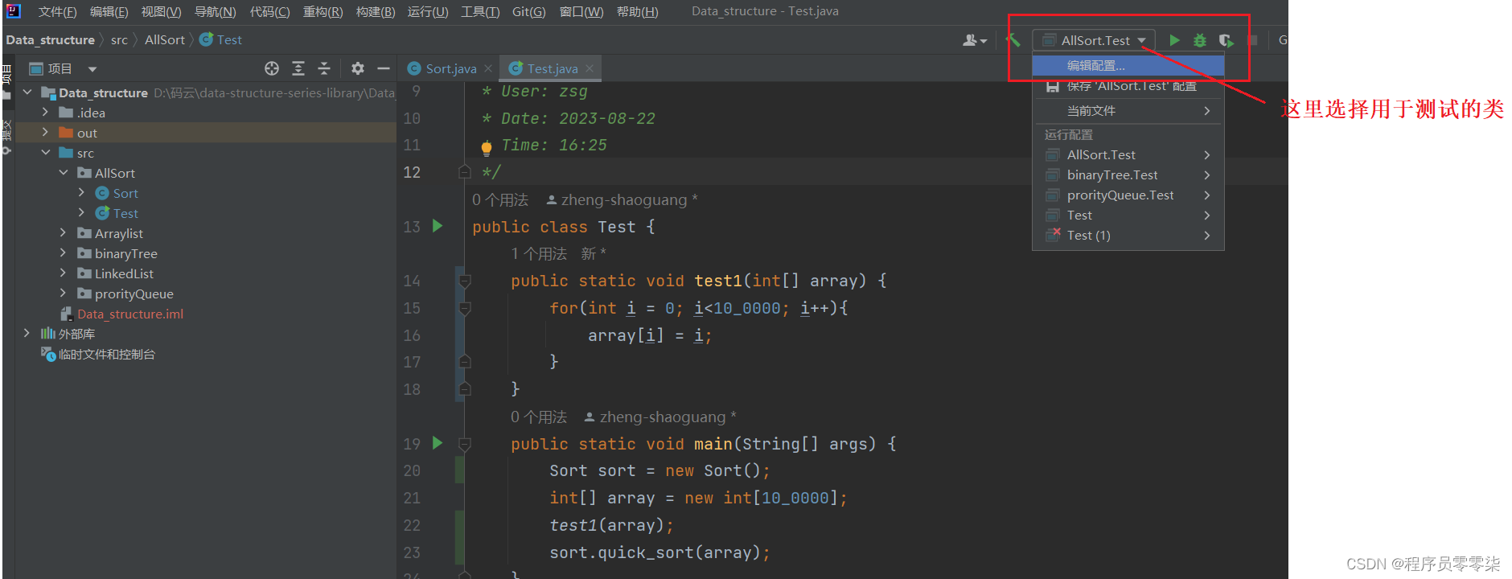Expand the LinkedList package

(x=63, y=273)
